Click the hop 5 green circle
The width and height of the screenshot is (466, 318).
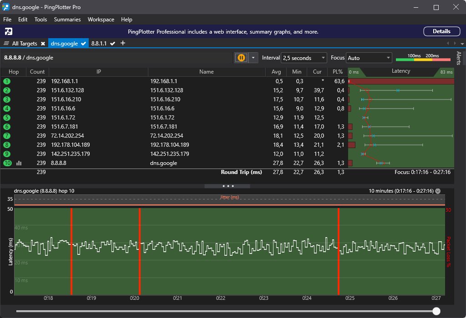(7, 118)
